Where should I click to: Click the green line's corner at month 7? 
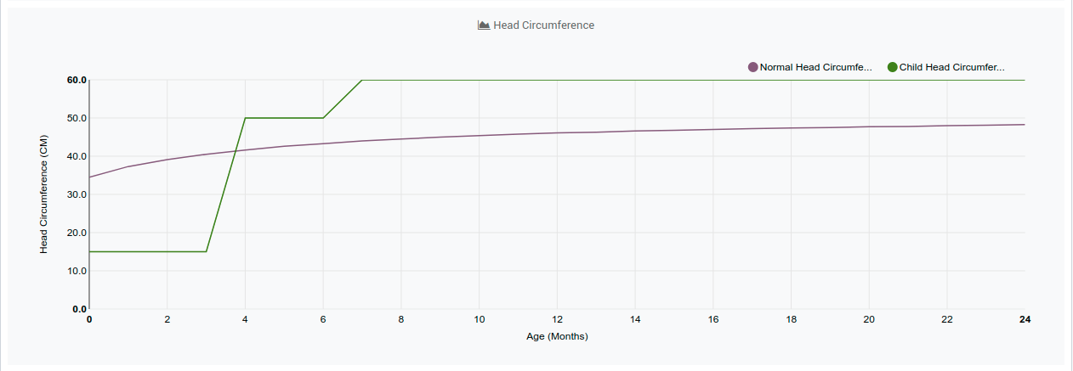click(362, 80)
